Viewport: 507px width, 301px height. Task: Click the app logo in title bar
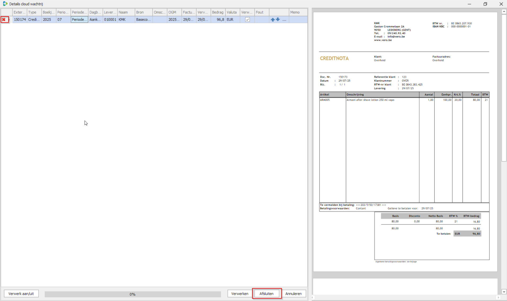(5, 4)
